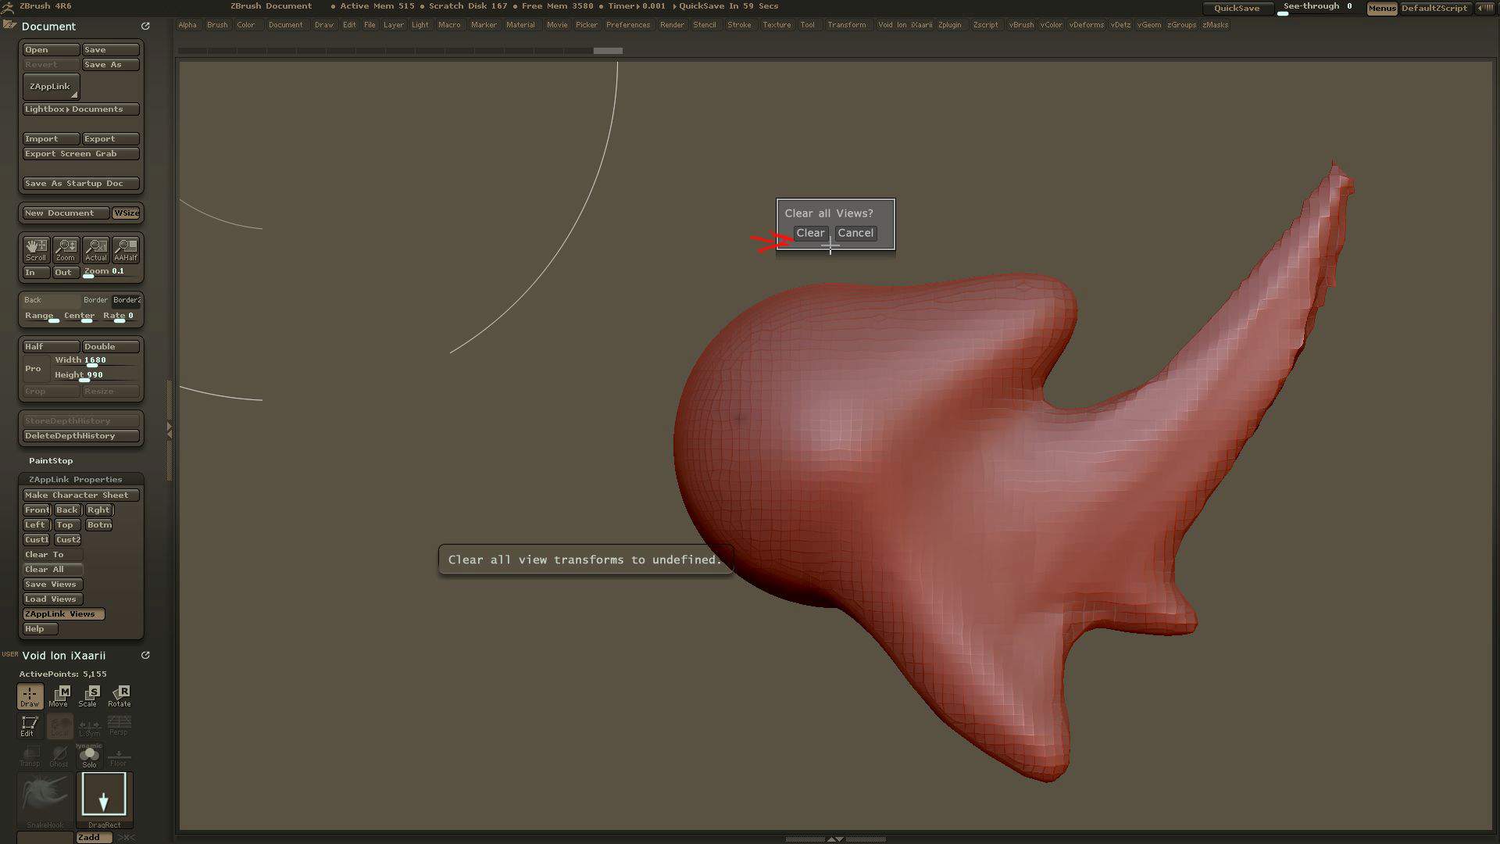This screenshot has height=844, width=1500.
Task: Toggle the Solo dynamic icon
Action: tap(89, 756)
